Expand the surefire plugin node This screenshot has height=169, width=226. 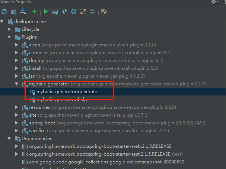click(x=17, y=131)
